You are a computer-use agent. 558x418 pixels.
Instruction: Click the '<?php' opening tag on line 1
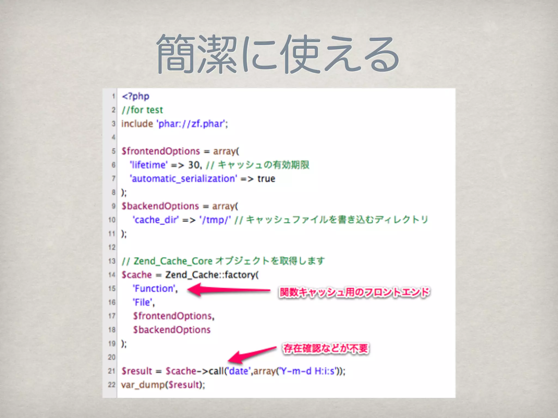tap(135, 96)
